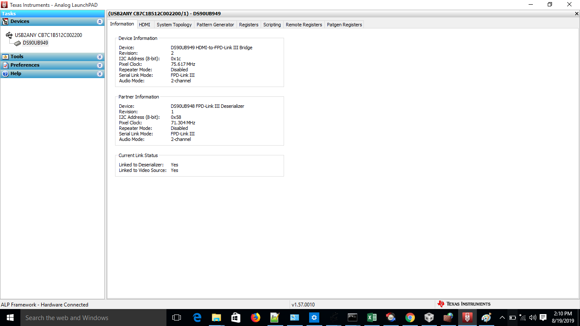This screenshot has height=326, width=580.
Task: Go to the Registers tab
Action: pyautogui.click(x=248, y=25)
